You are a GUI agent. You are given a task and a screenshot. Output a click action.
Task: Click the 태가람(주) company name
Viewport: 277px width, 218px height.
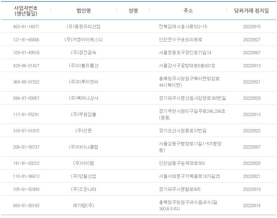point(84,205)
